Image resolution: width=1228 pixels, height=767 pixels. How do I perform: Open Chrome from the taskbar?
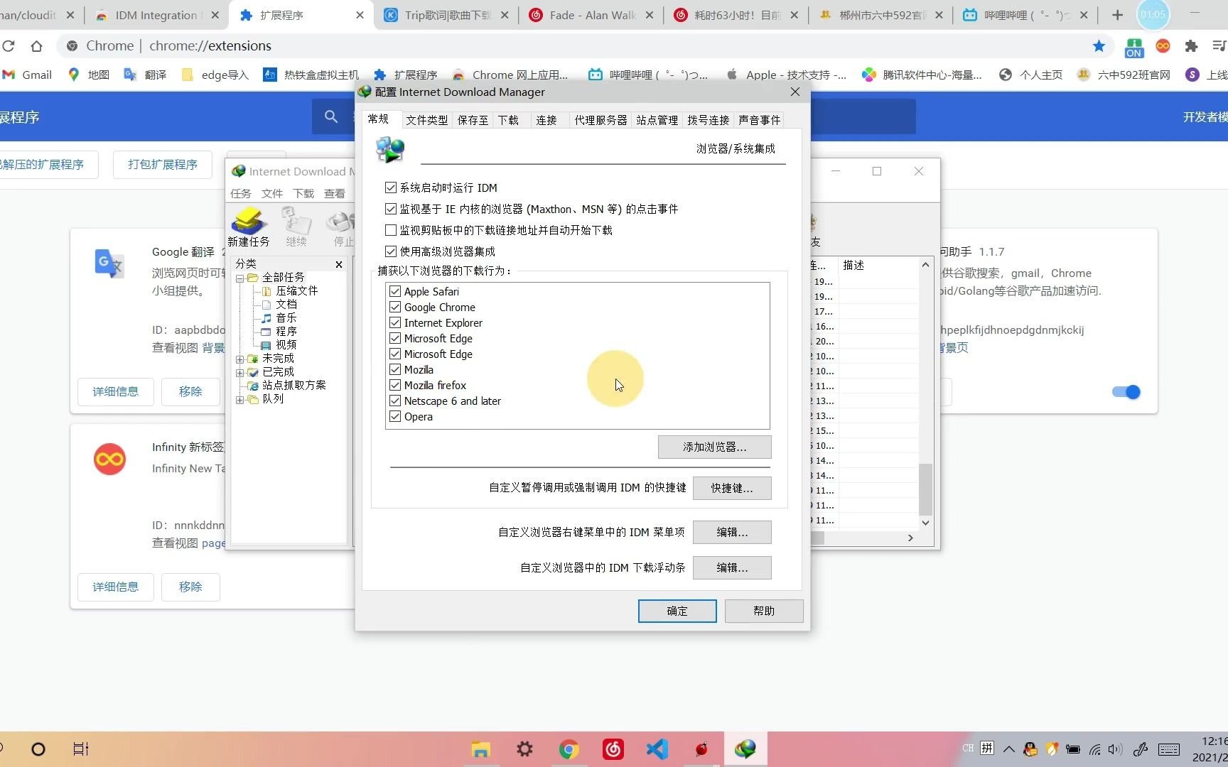(569, 749)
